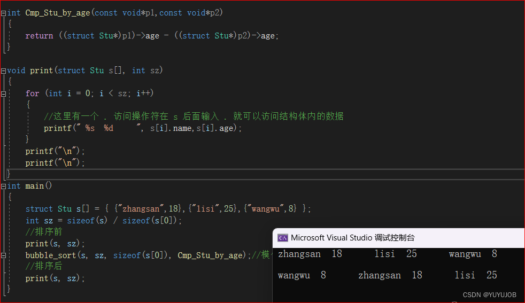The image size is (525, 303).
Task: Click the "zhangsan" string in the initializer
Action: pyautogui.click(x=141, y=209)
